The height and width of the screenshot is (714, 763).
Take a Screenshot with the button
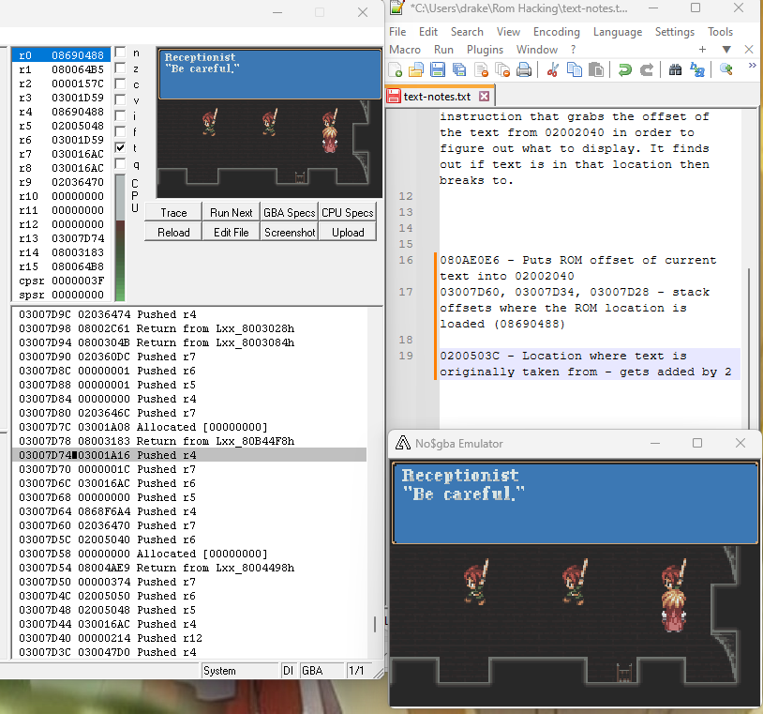coord(289,233)
